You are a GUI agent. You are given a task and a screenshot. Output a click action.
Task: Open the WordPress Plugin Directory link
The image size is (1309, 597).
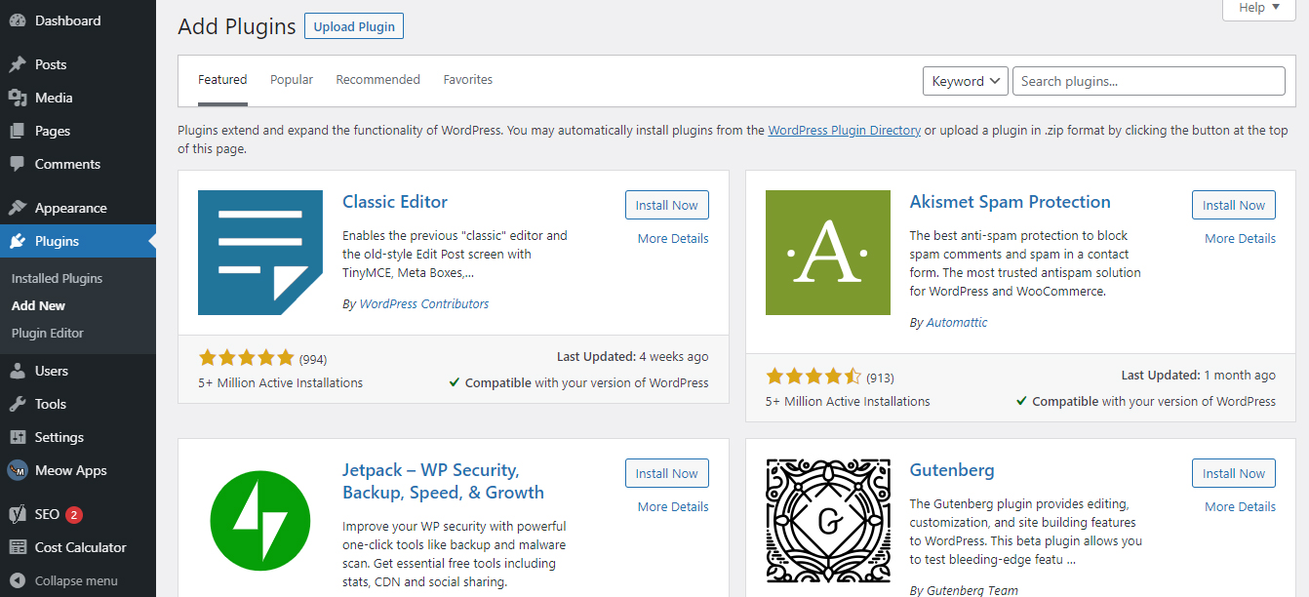click(x=845, y=130)
